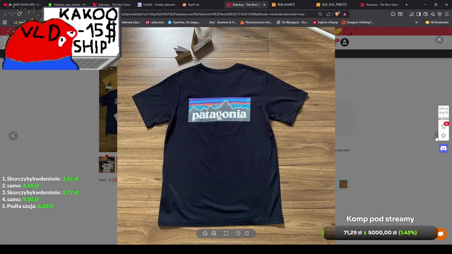Click the music note media control icon
Image resolution: width=452 pixels, height=254 pixels.
tap(411, 14)
